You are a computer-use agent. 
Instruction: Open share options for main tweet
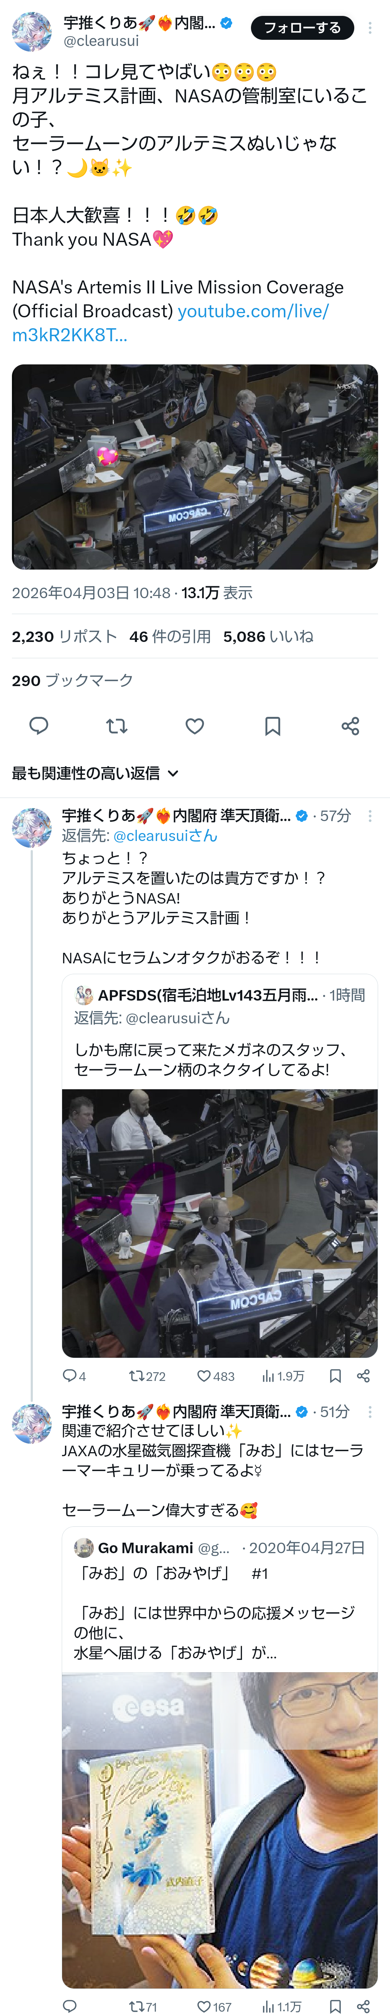point(350,726)
